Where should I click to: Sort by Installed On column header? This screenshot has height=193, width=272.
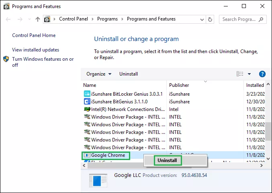pyautogui.click(x=255, y=85)
